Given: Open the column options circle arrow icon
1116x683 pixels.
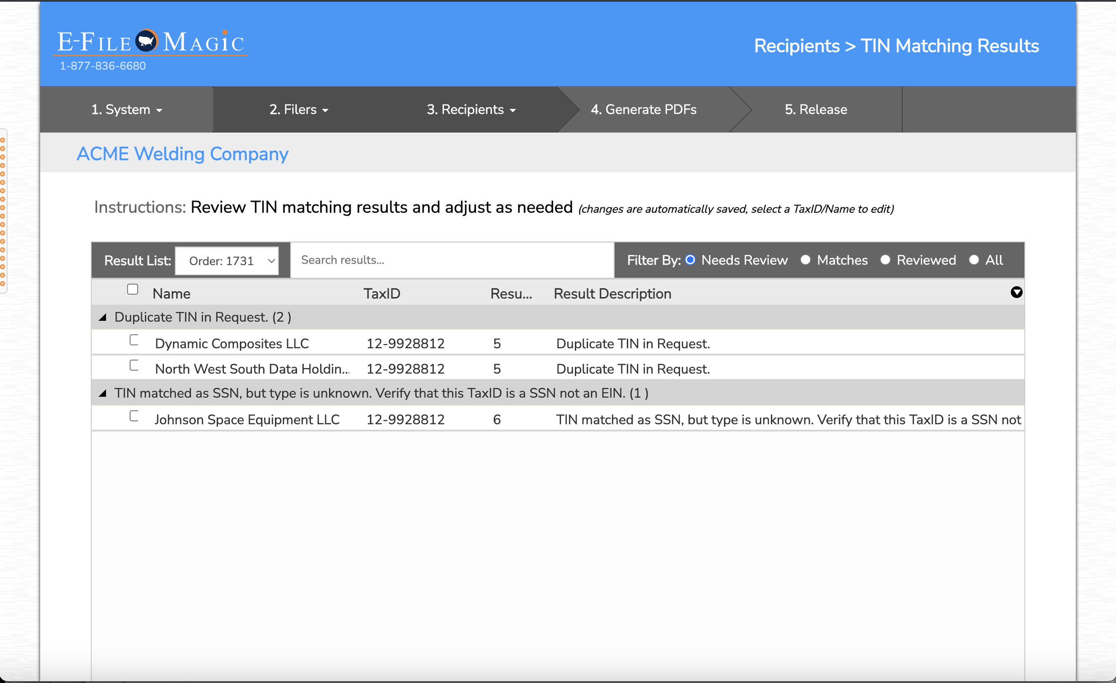Looking at the screenshot, I should pyautogui.click(x=1016, y=292).
